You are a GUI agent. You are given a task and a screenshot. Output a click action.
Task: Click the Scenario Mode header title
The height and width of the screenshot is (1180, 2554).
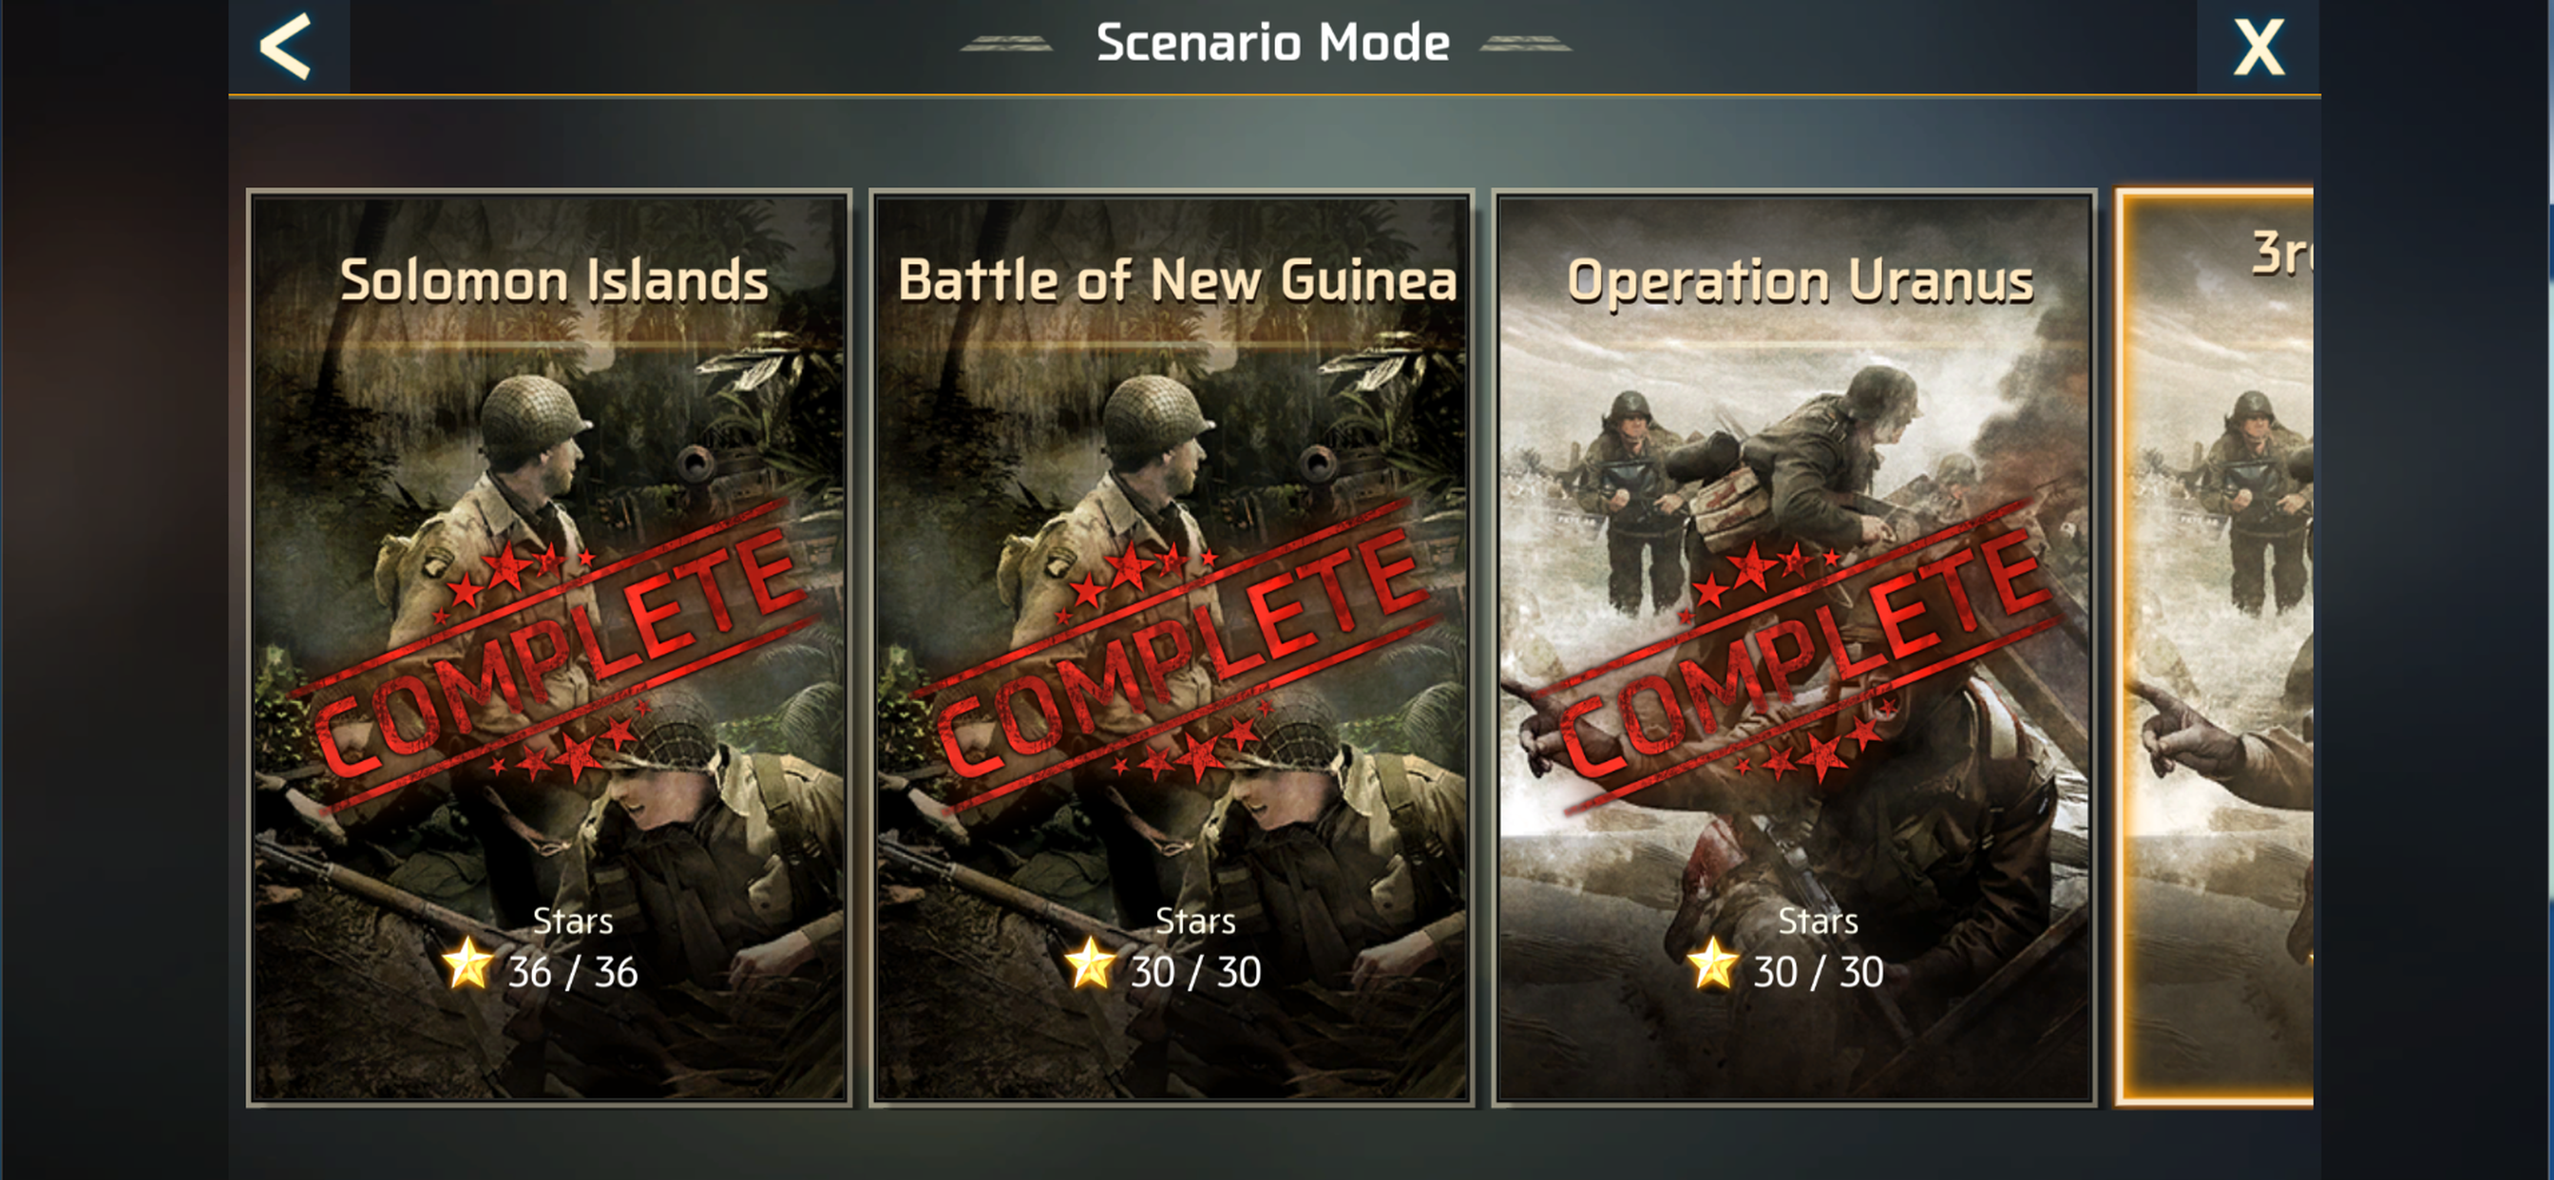pos(1273,43)
